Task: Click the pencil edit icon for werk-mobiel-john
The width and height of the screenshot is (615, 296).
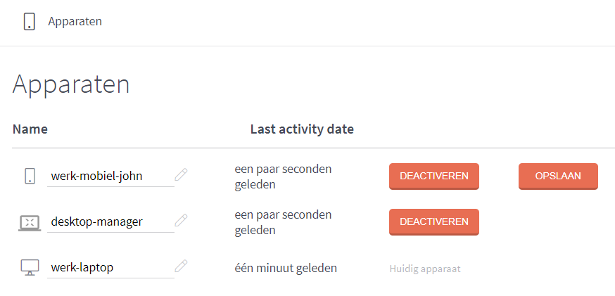Action: pyautogui.click(x=181, y=175)
